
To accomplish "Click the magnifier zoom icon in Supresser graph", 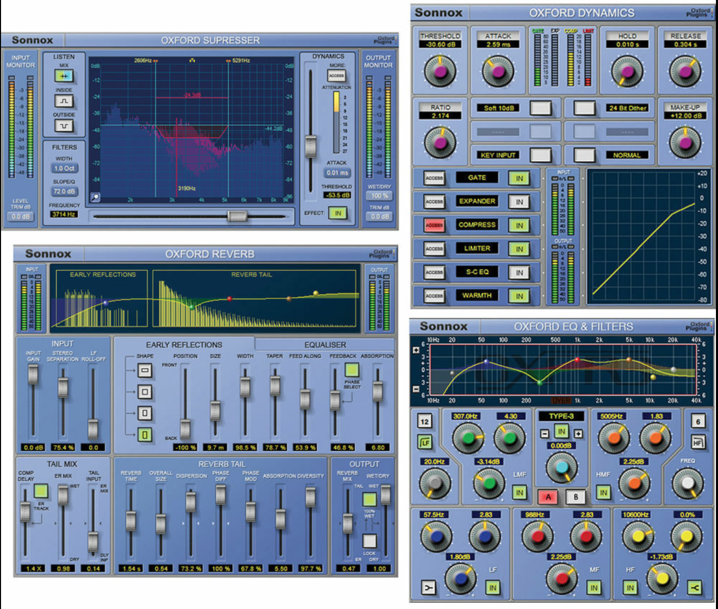I will coord(95,197).
